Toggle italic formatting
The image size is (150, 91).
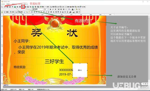pyautogui.click(x=53, y=9)
